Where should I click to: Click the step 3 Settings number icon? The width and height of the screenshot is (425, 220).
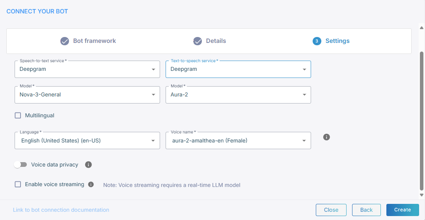point(317,41)
